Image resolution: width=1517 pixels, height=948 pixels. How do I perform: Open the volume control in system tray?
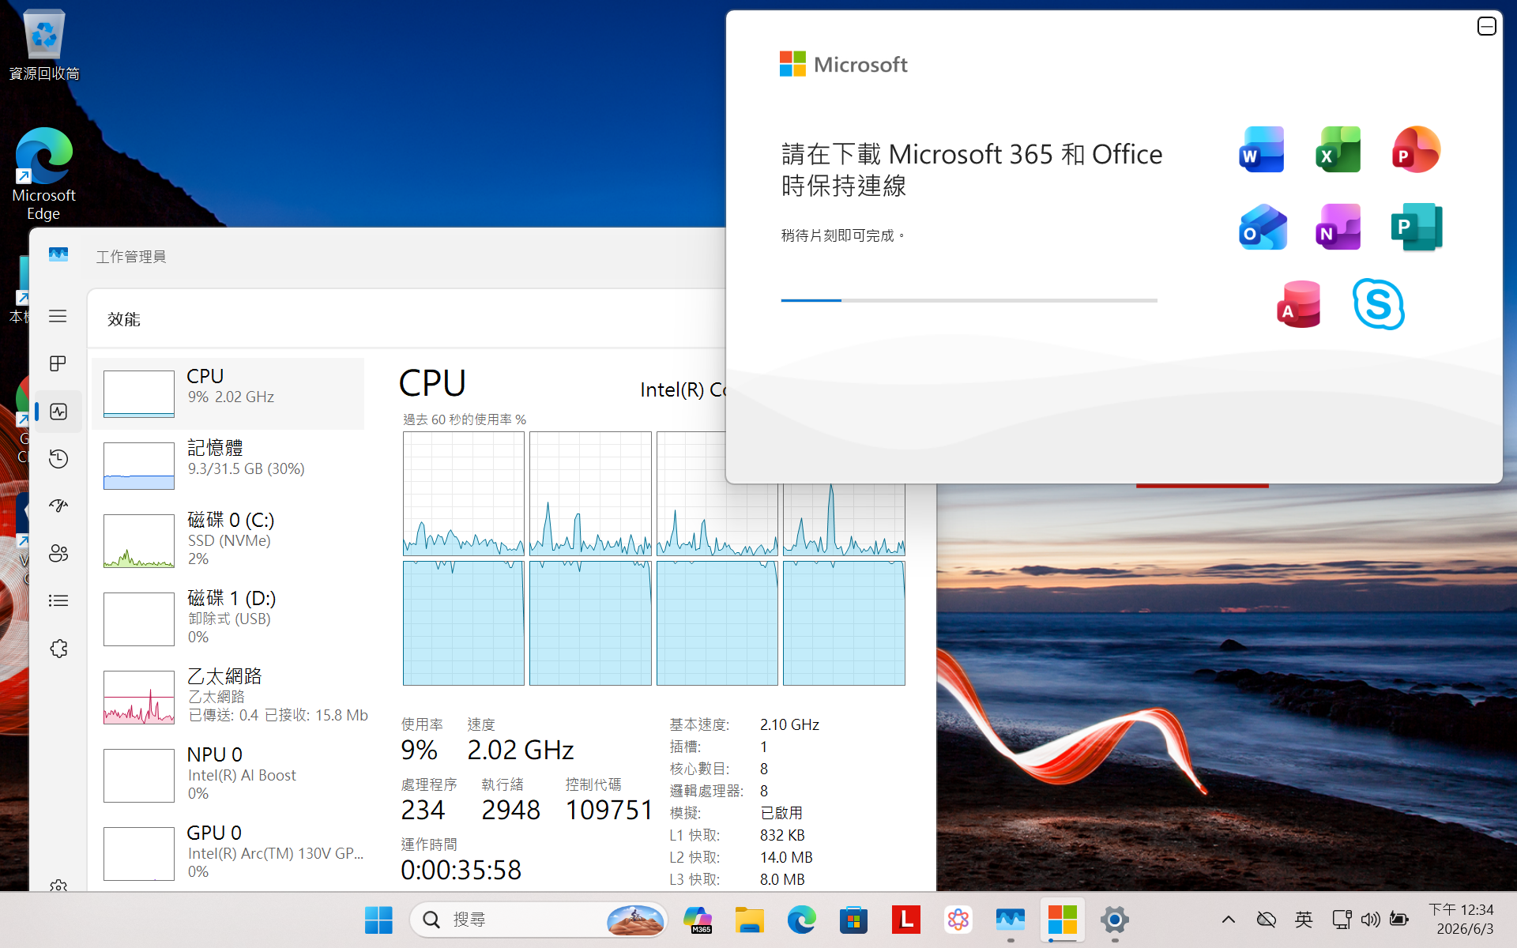point(1370,920)
